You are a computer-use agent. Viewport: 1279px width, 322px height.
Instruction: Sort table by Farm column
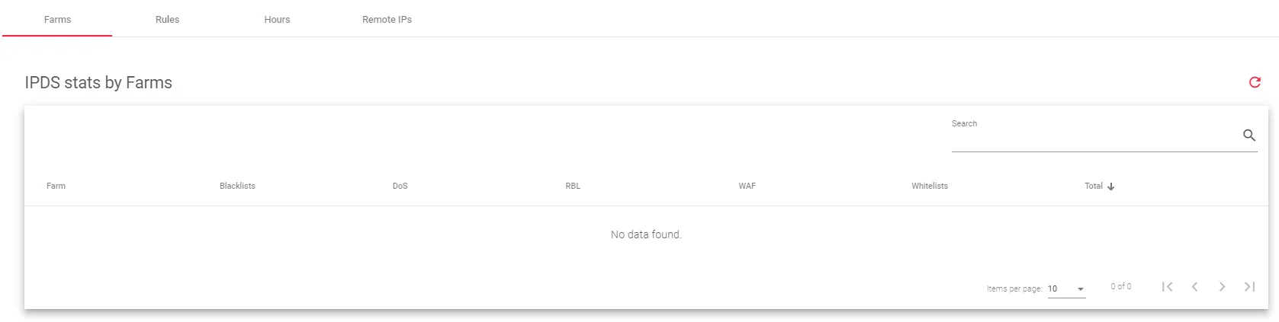point(56,186)
